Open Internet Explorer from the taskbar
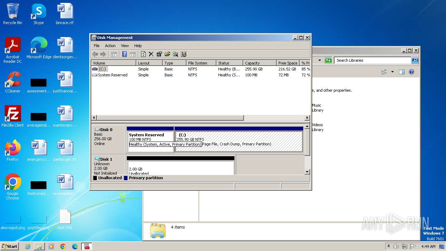Screen dimensions: 446x251 pyautogui.click(x=28, y=246)
